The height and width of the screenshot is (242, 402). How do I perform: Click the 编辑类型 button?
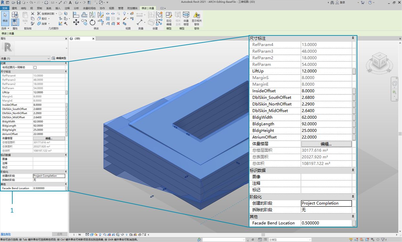coord(59,58)
